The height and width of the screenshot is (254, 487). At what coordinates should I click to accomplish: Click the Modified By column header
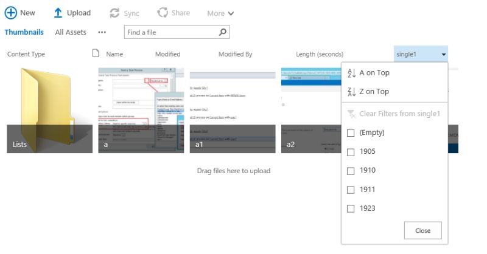(x=236, y=54)
